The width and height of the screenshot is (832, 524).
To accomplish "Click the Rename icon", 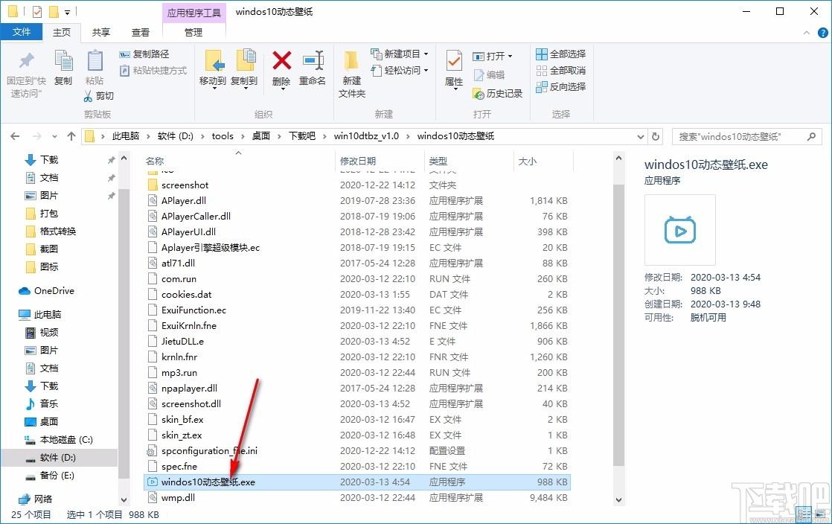I will (x=313, y=61).
